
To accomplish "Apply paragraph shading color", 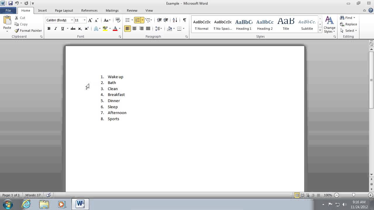I will (x=169, y=29).
